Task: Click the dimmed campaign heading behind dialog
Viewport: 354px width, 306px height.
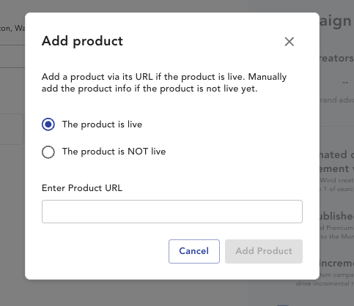Action: (336, 21)
